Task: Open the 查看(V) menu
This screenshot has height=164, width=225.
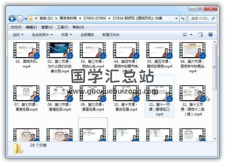Action: (47, 27)
